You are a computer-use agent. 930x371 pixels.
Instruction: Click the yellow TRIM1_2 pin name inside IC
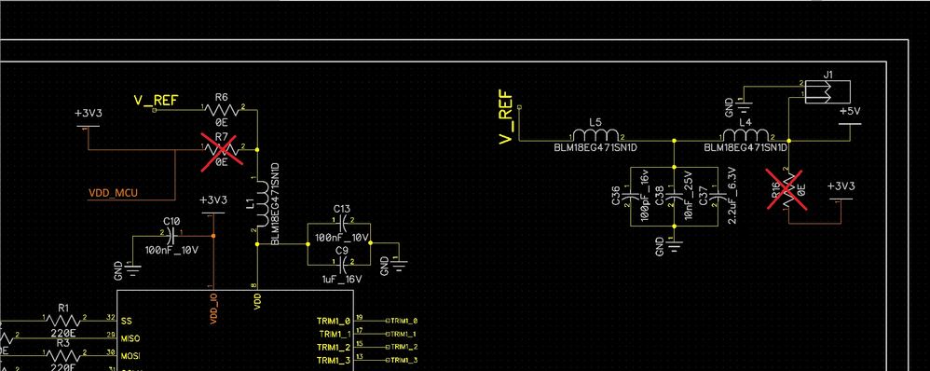(334, 348)
